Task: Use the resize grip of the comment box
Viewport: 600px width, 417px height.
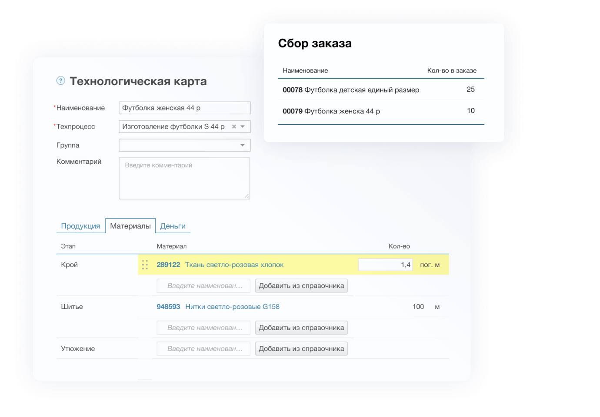Action: (x=247, y=196)
